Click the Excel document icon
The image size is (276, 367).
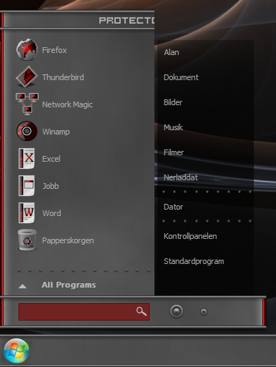coord(26,158)
